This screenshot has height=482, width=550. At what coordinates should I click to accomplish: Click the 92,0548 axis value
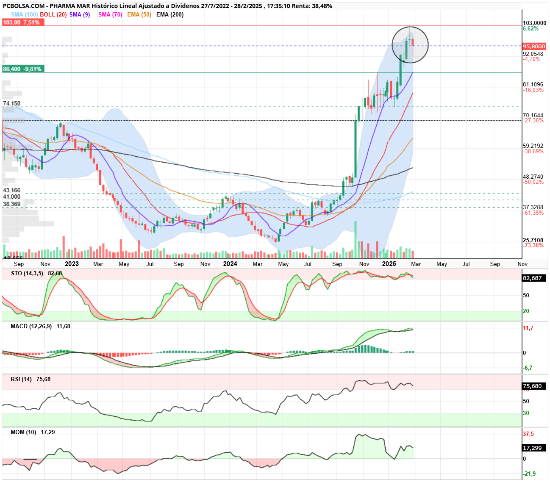pyautogui.click(x=533, y=54)
